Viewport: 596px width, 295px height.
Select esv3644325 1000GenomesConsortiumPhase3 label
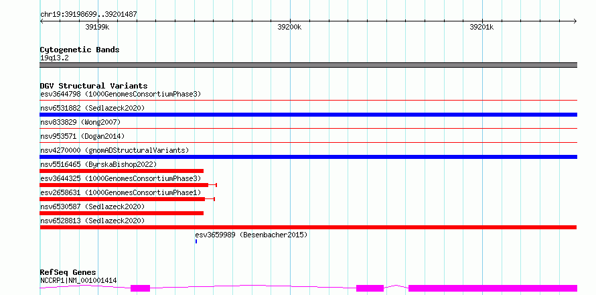pos(121,178)
